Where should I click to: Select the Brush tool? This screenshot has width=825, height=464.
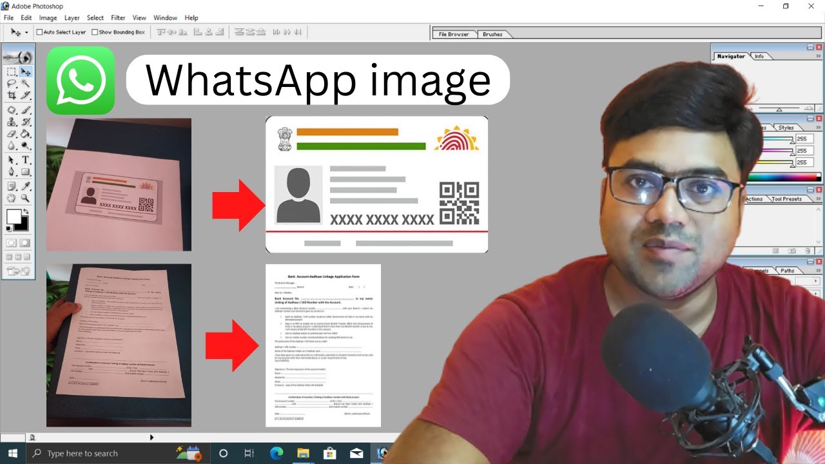click(x=25, y=110)
